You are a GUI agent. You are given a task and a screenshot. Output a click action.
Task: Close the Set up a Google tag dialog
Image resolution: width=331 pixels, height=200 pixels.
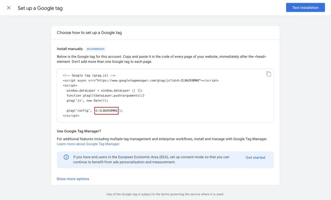pos(9,8)
